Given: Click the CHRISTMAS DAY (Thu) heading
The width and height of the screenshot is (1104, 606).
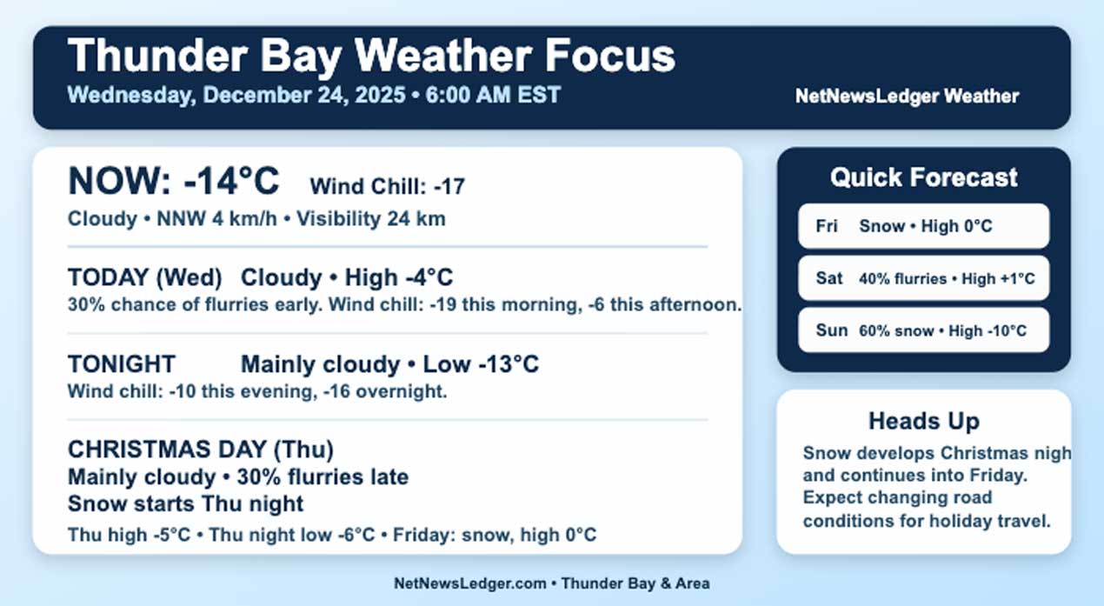Looking at the screenshot, I should [201, 450].
